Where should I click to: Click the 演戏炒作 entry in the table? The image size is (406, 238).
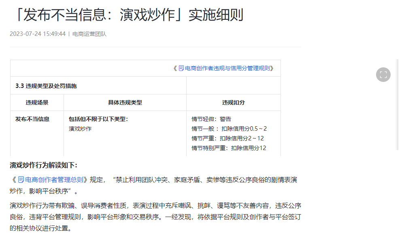(x=80, y=129)
